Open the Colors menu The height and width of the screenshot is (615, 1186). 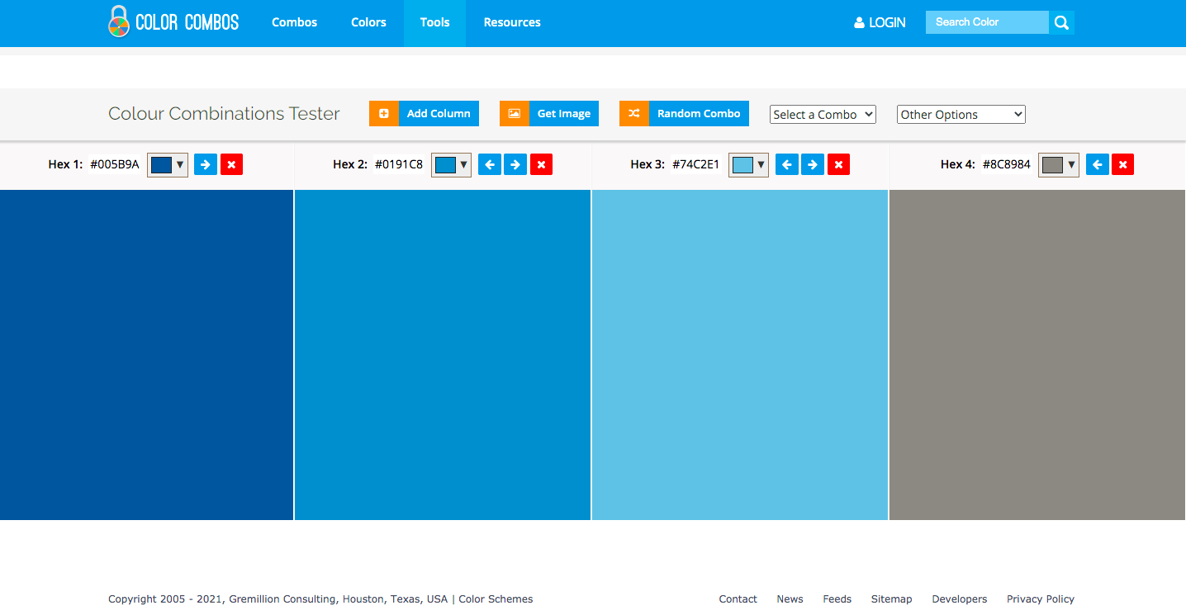pyautogui.click(x=368, y=22)
